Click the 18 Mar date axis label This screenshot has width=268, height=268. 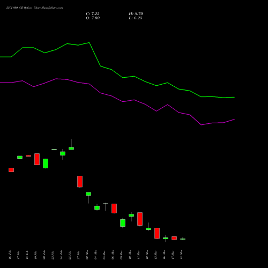click(181, 255)
